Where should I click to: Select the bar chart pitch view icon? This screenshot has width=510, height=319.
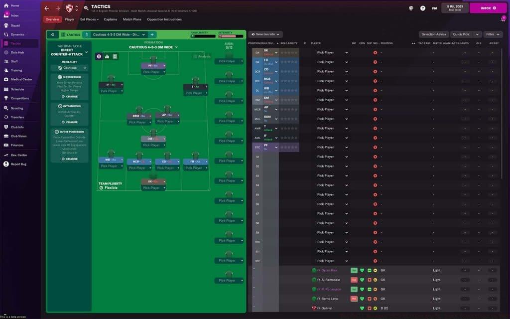[x=107, y=56]
